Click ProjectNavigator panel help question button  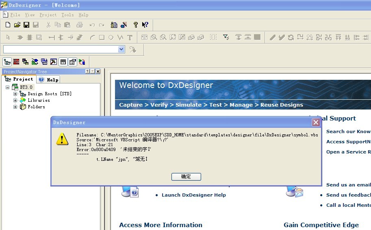[87, 71]
